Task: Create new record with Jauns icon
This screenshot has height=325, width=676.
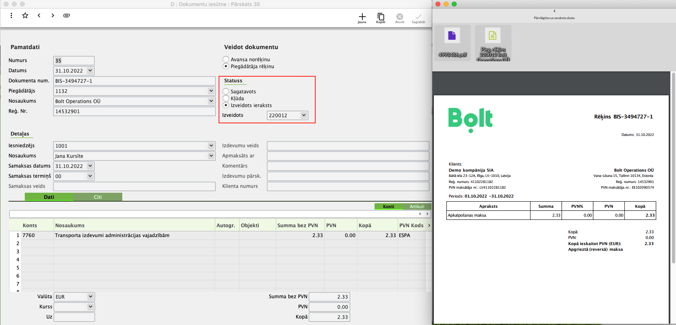Action: (362, 18)
